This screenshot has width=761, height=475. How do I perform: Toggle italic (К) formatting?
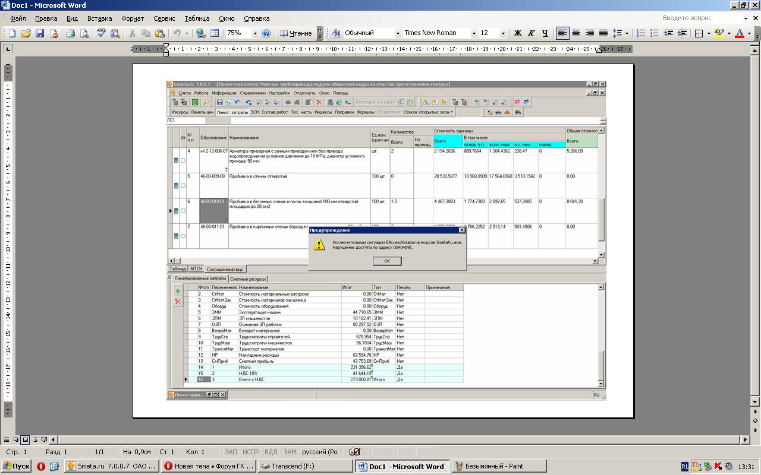point(531,33)
